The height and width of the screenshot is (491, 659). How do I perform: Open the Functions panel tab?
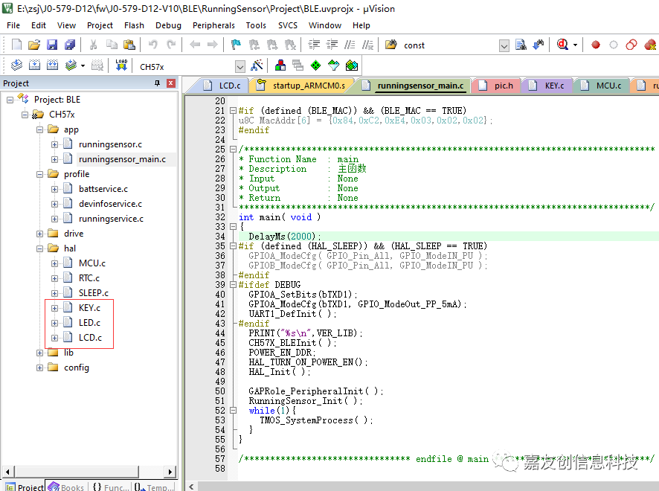pyautogui.click(x=111, y=487)
